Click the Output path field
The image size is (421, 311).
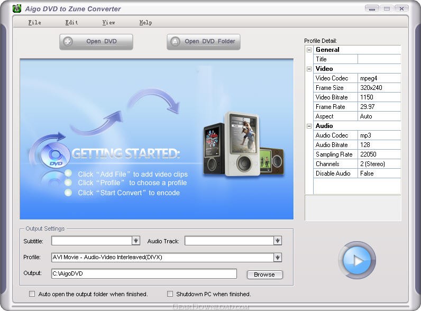click(144, 273)
